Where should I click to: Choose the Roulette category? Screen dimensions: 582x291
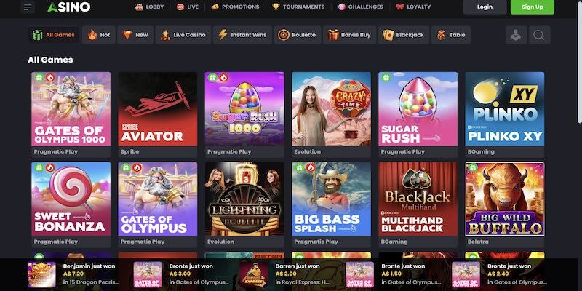[x=298, y=35]
